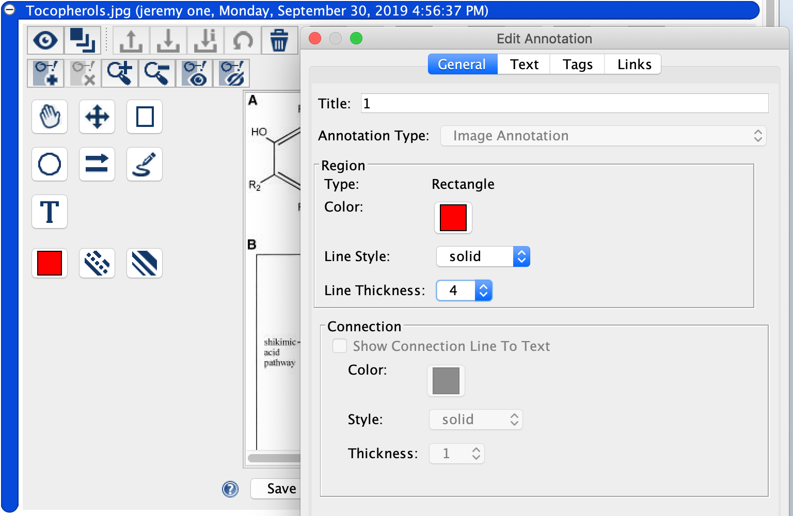The image size is (793, 516).
Task: Delete the annotation using the trash icon
Action: pyautogui.click(x=279, y=40)
